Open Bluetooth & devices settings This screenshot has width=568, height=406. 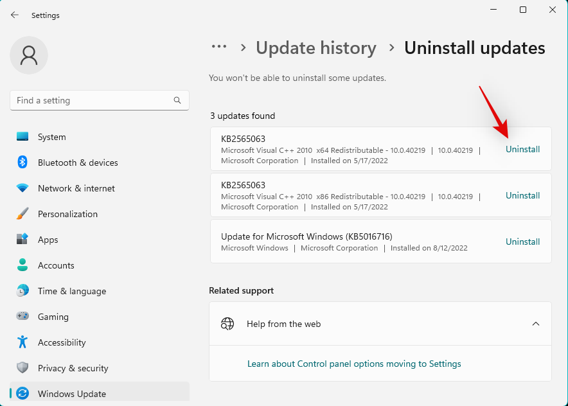pyautogui.click(x=22, y=163)
